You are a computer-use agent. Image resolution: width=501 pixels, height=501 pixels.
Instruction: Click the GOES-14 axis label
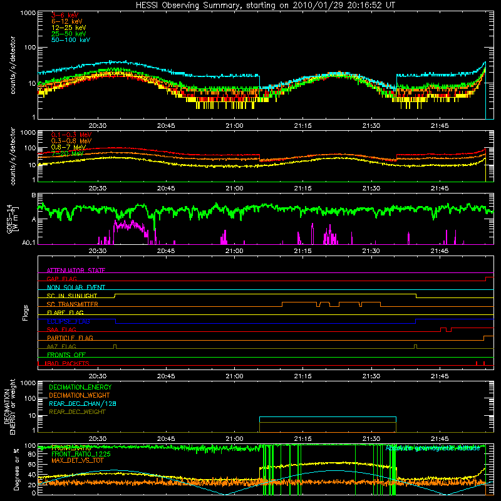(x=12, y=219)
